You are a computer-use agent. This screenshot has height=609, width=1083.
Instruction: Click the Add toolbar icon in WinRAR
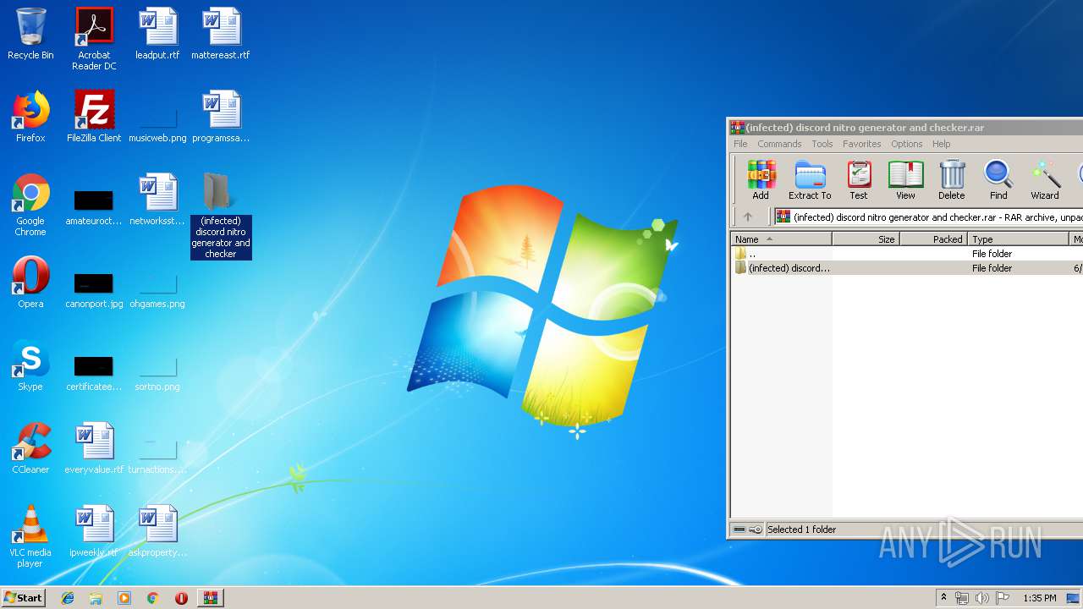tap(761, 180)
